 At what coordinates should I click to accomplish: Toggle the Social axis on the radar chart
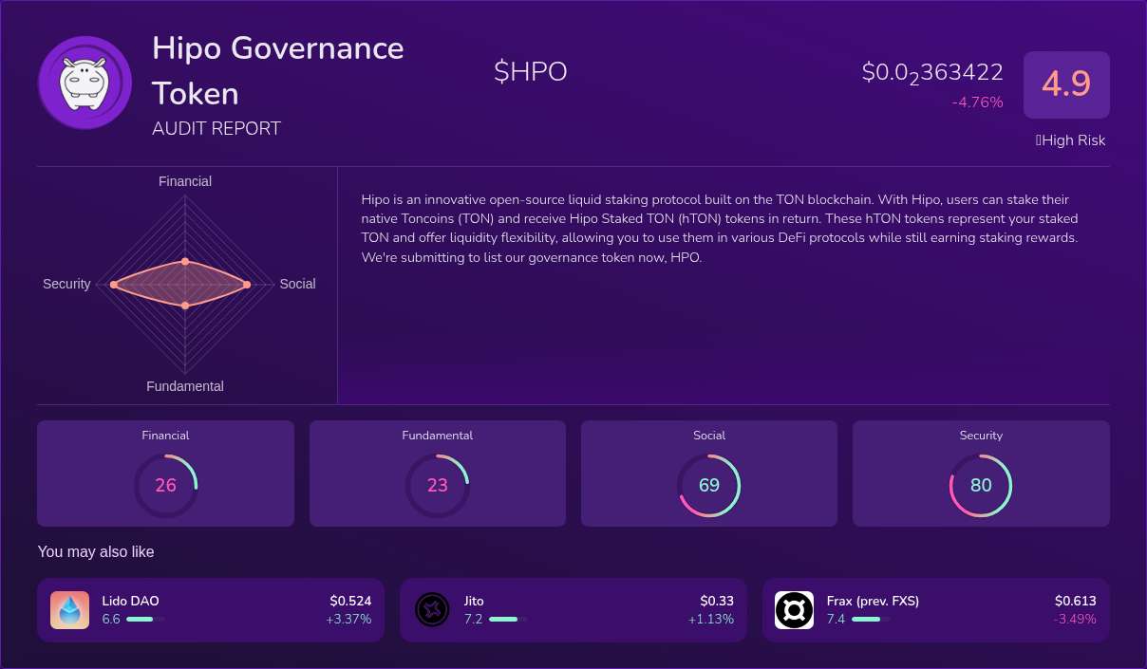click(297, 284)
